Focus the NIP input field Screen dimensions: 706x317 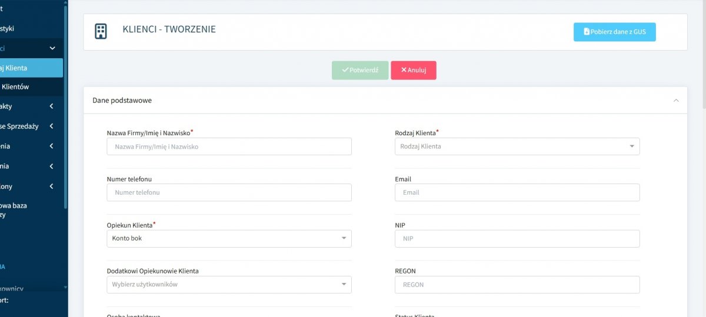click(x=517, y=238)
